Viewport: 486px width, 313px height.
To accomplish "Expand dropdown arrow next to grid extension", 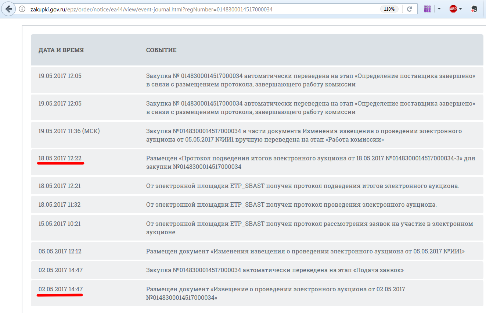I will point(439,9).
